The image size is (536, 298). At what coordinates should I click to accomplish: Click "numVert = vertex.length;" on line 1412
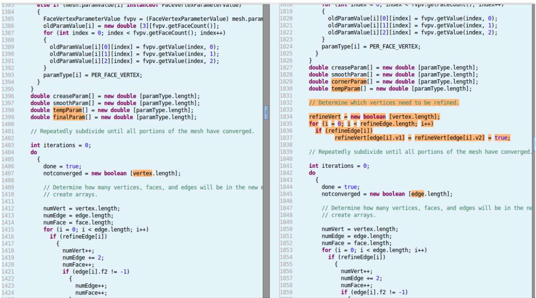point(81,209)
